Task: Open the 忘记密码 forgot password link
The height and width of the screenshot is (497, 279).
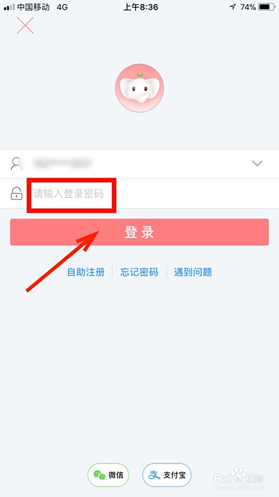Action: (x=139, y=272)
